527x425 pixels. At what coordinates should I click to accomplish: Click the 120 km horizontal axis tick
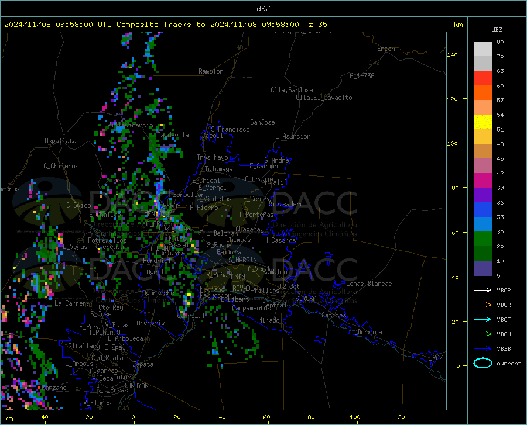coord(399,417)
